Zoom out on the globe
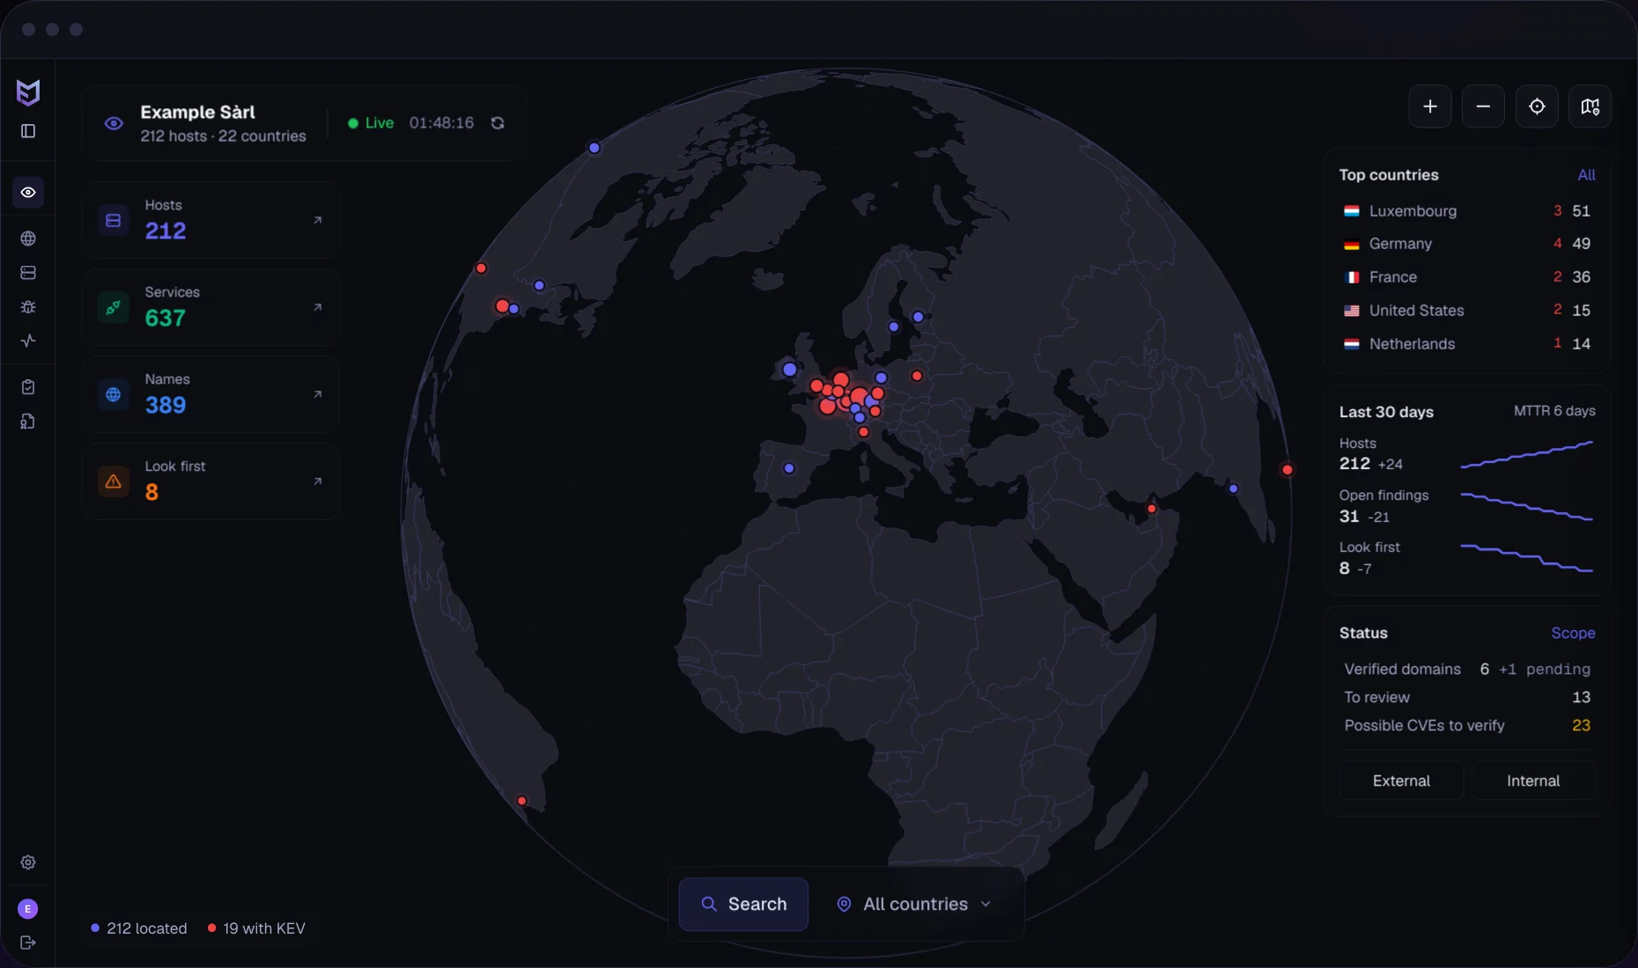 click(1483, 106)
